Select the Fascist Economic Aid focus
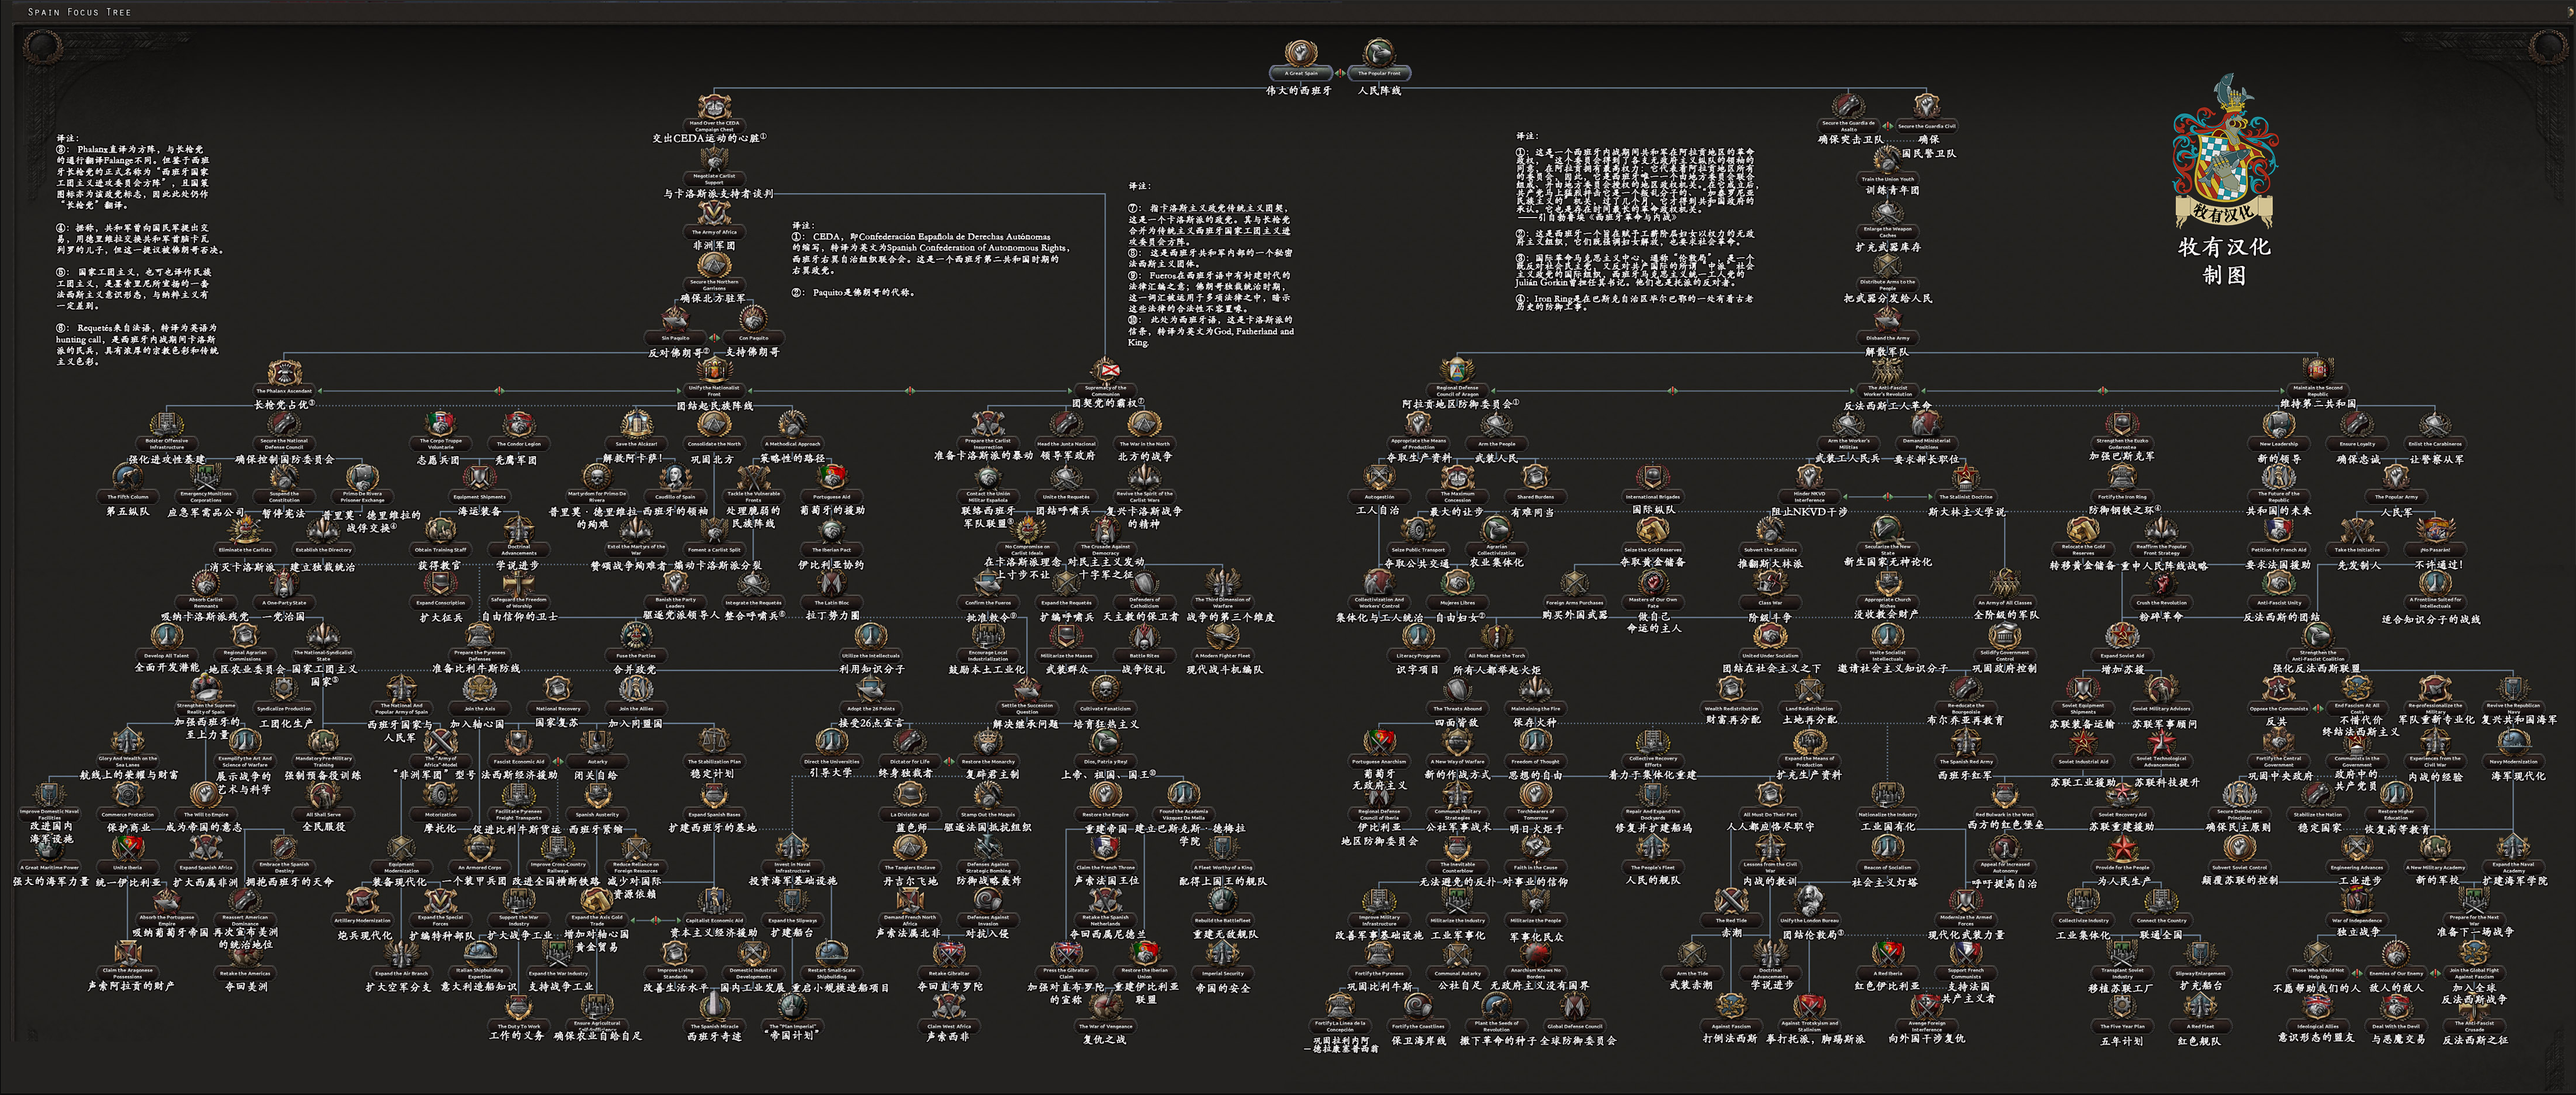Viewport: 2576px width, 1095px height. (518, 748)
